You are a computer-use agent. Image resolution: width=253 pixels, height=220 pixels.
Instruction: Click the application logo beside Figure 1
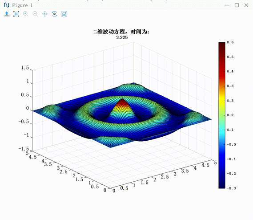point(7,5)
